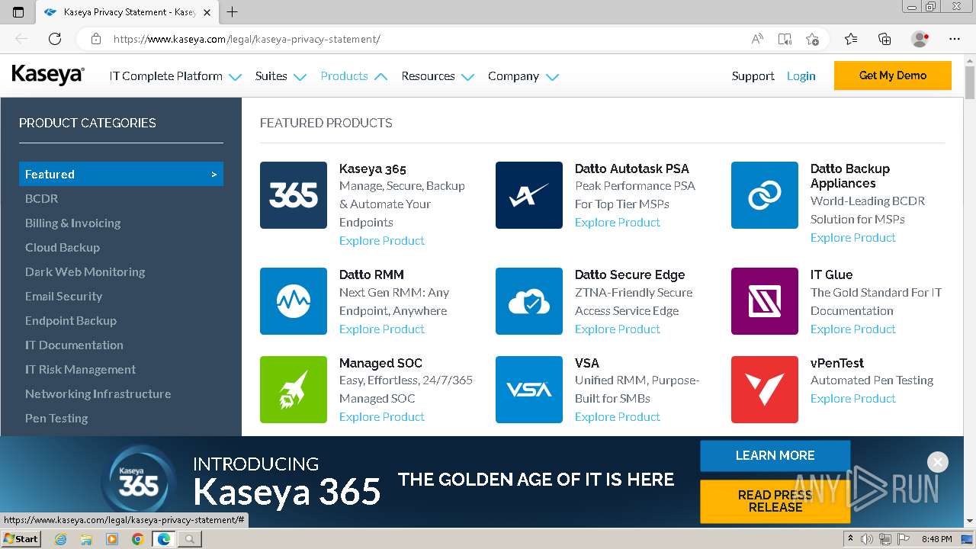
Task: Add this page to favorites star icon
Action: coord(812,39)
